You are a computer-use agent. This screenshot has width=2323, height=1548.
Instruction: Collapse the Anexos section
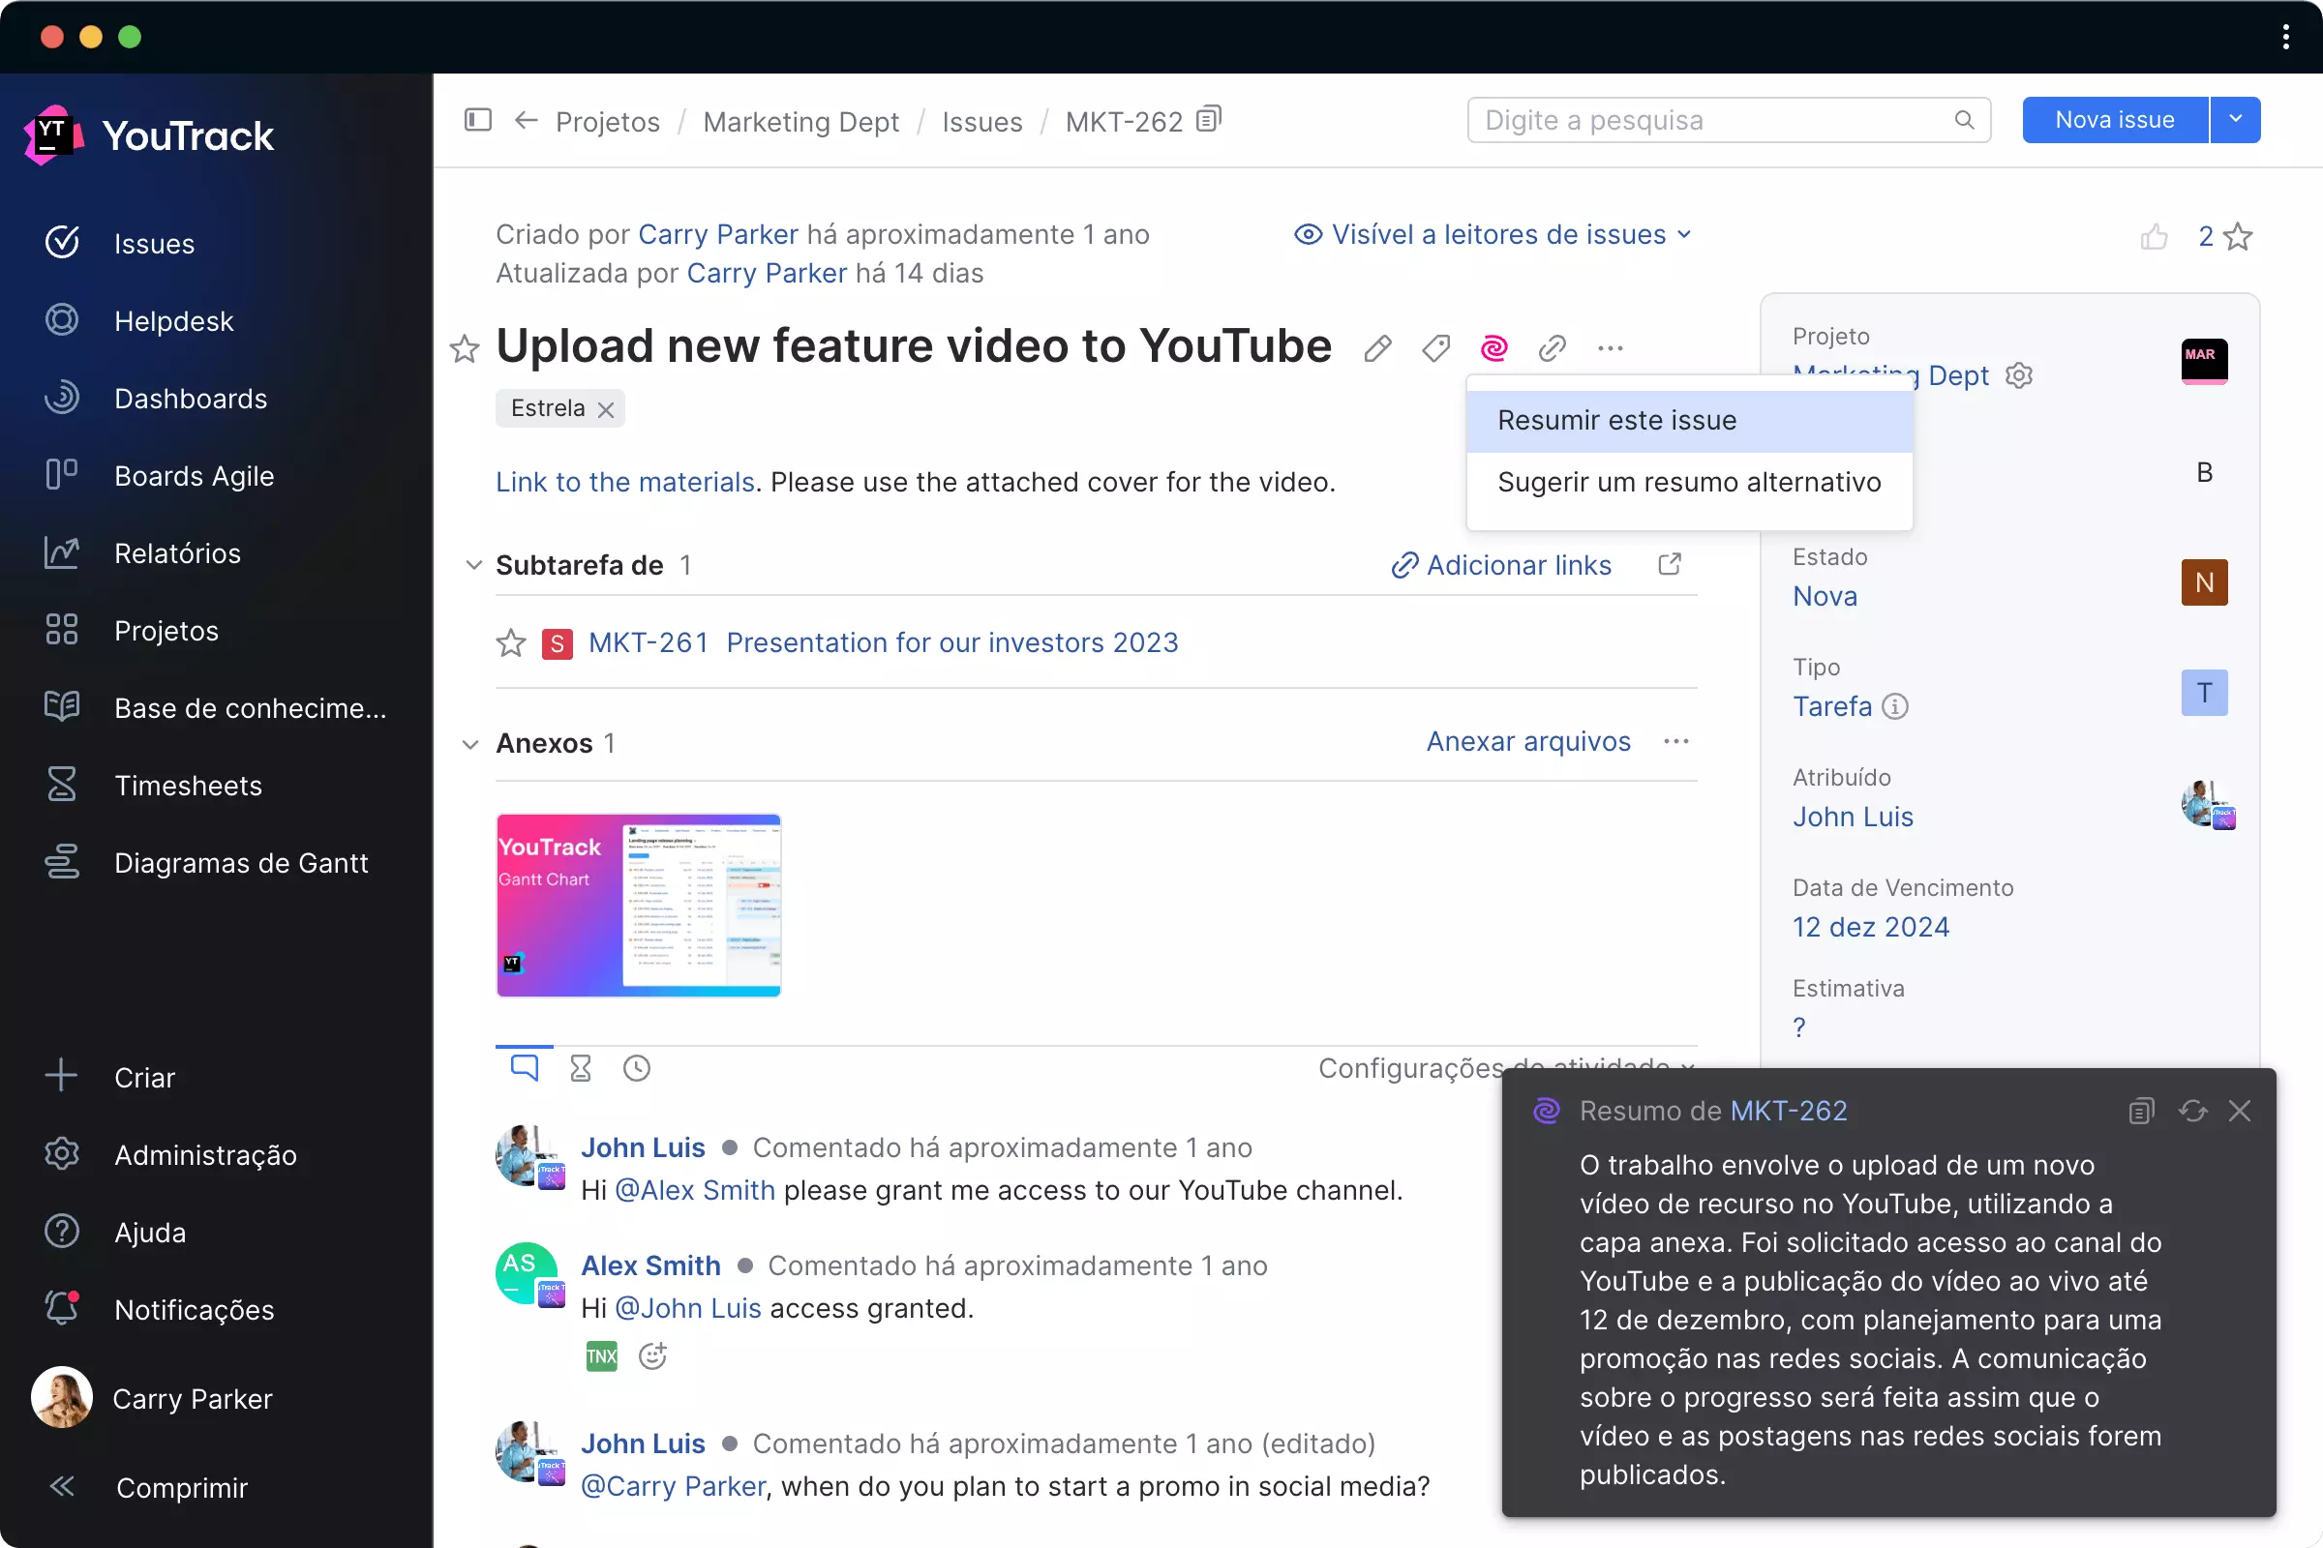(x=470, y=743)
